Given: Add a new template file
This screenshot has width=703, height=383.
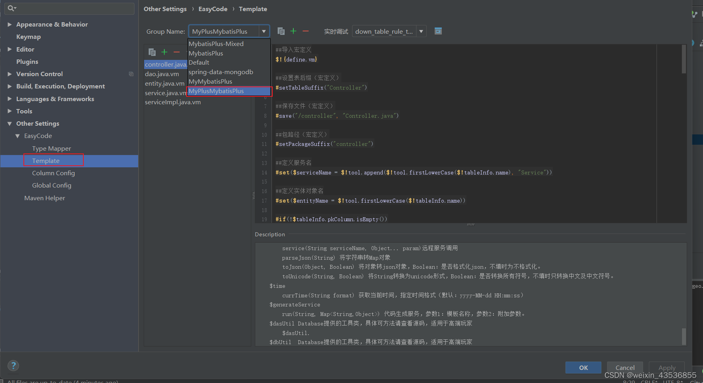Looking at the screenshot, I should [x=164, y=52].
